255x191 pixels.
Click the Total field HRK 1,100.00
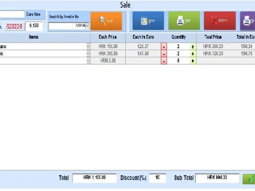click(95, 178)
